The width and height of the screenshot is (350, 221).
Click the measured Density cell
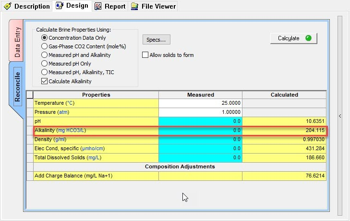click(x=200, y=140)
